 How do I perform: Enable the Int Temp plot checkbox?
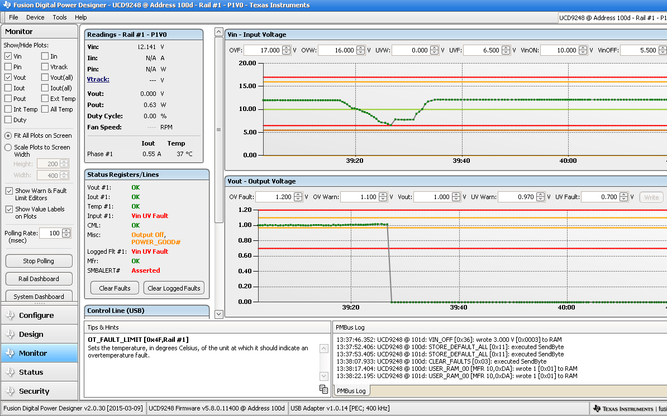[x=8, y=109]
